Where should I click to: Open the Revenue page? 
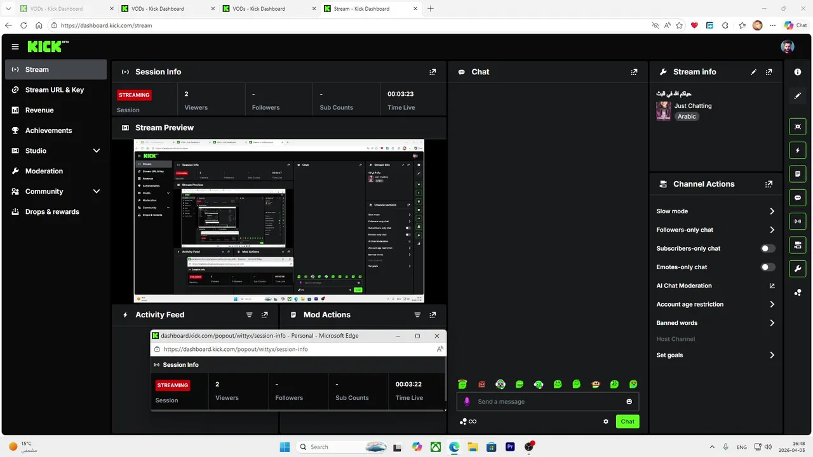[x=56, y=110]
